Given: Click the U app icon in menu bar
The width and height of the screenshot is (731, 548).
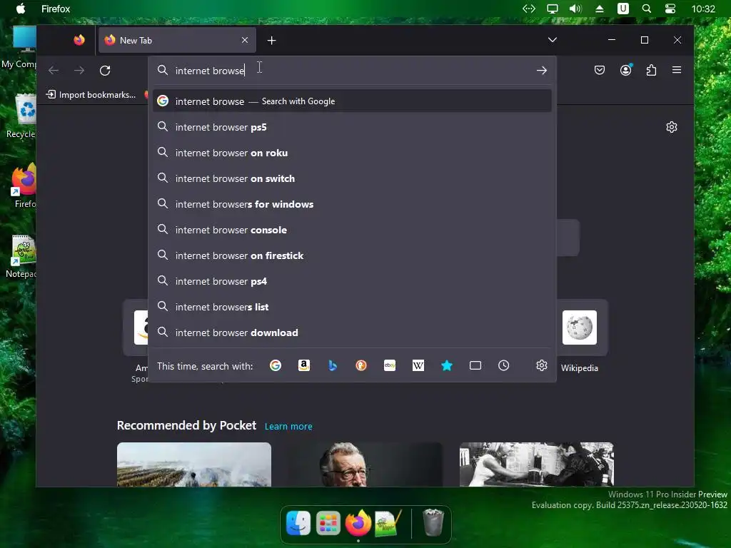Looking at the screenshot, I should pyautogui.click(x=622, y=9).
